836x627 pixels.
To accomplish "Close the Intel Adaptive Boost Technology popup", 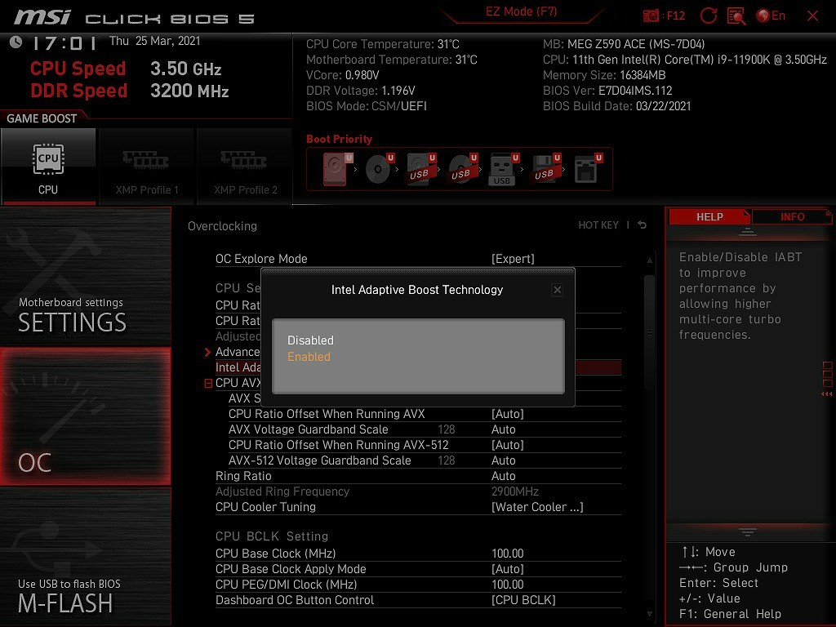I will point(557,290).
